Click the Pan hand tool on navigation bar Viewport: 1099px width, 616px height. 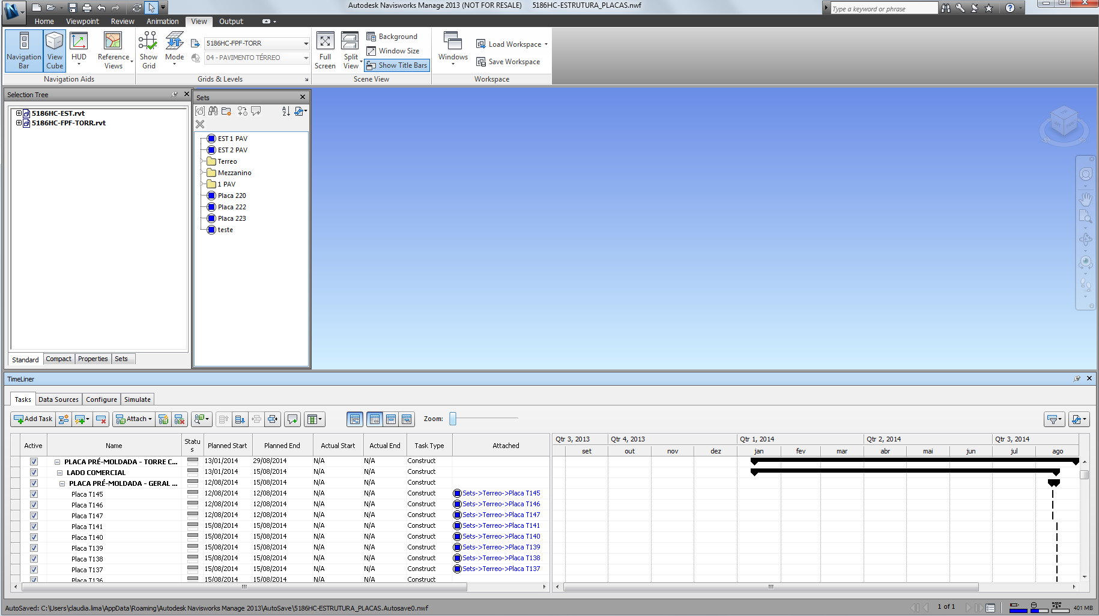(1085, 199)
